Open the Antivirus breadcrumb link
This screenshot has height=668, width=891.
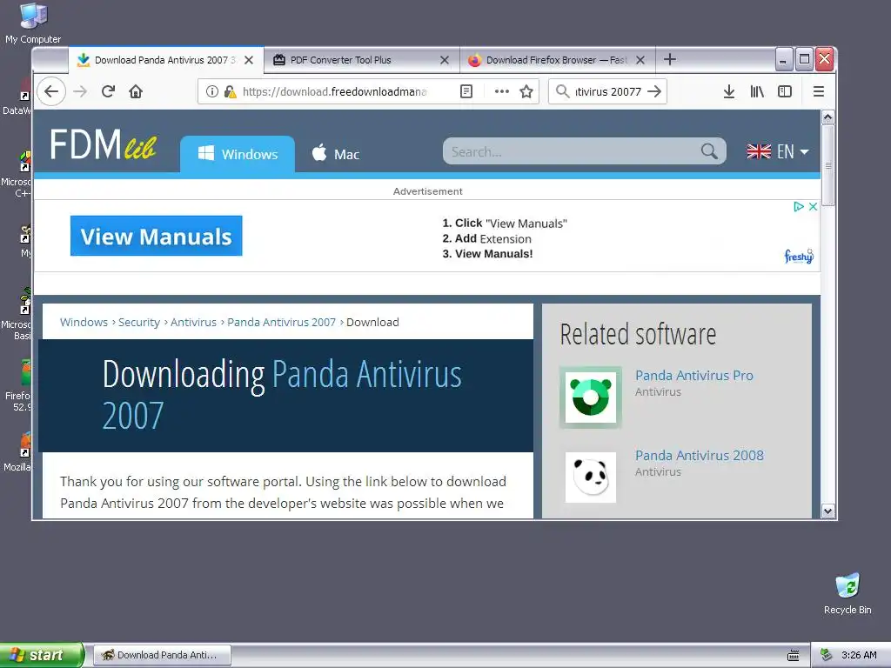click(x=193, y=322)
